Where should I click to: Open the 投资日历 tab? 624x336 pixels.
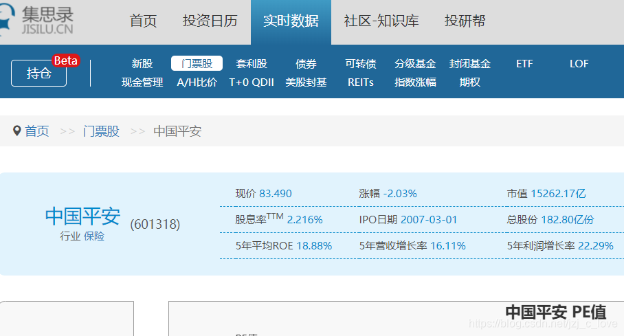coord(210,21)
